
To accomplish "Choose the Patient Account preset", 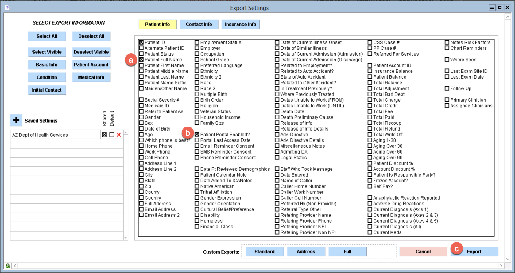I will 91,64.
